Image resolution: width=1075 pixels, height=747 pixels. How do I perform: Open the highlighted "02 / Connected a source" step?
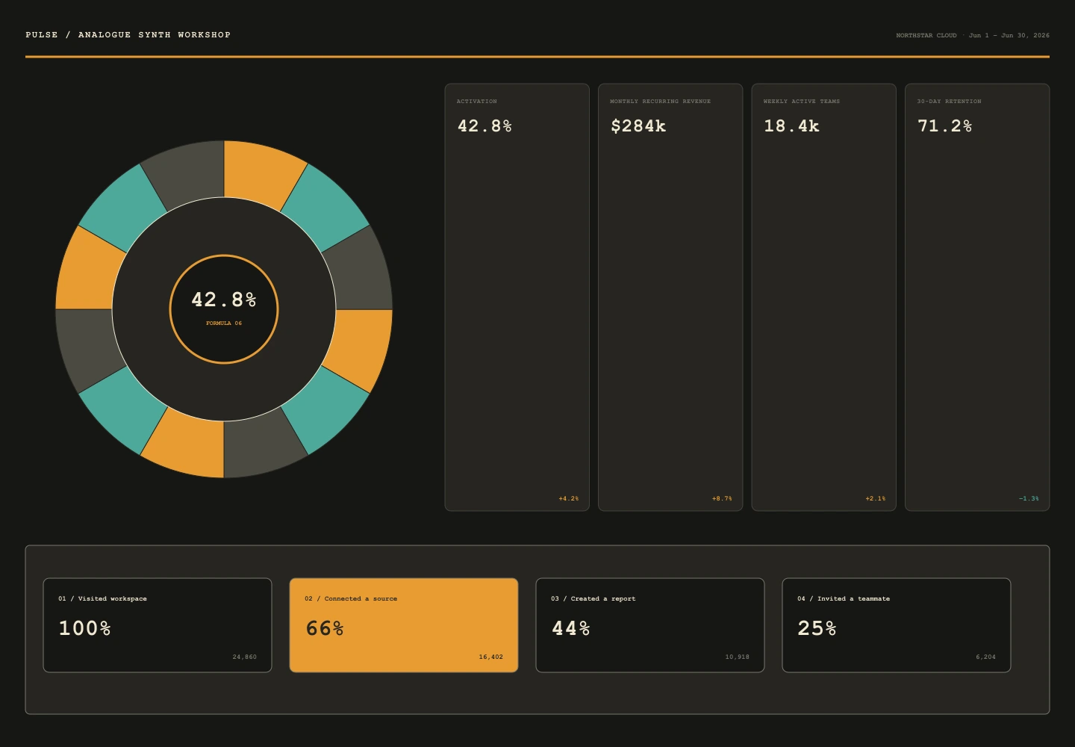[404, 625]
